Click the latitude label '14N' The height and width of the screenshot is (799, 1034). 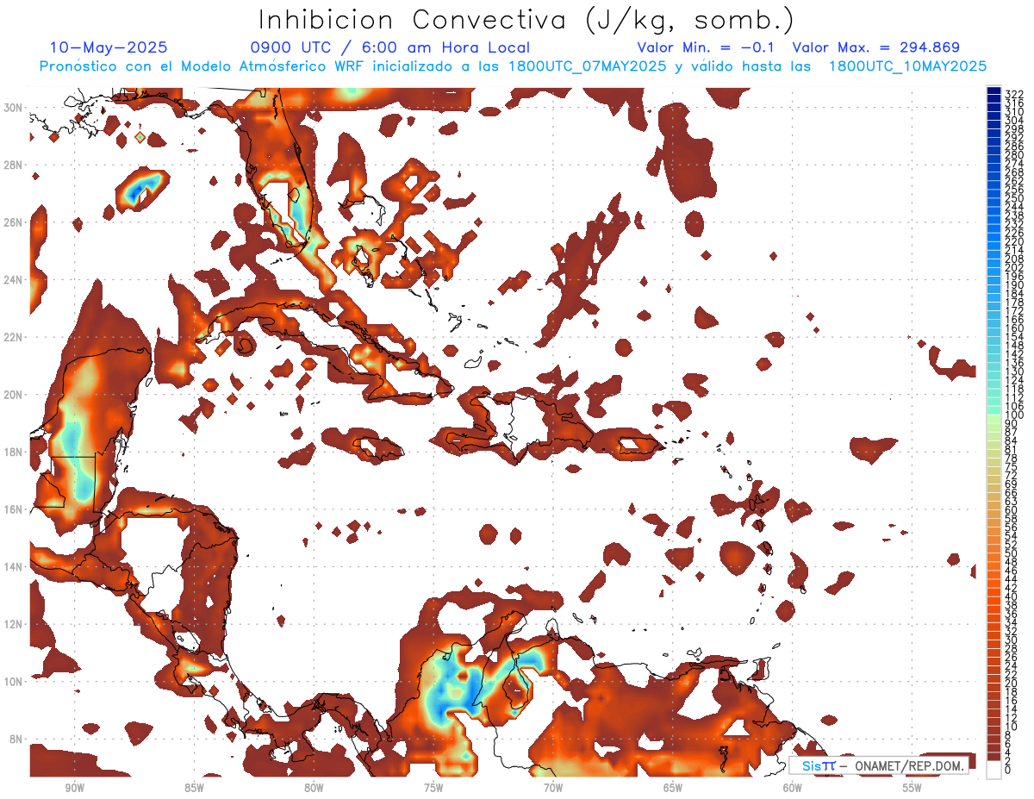pos(14,566)
